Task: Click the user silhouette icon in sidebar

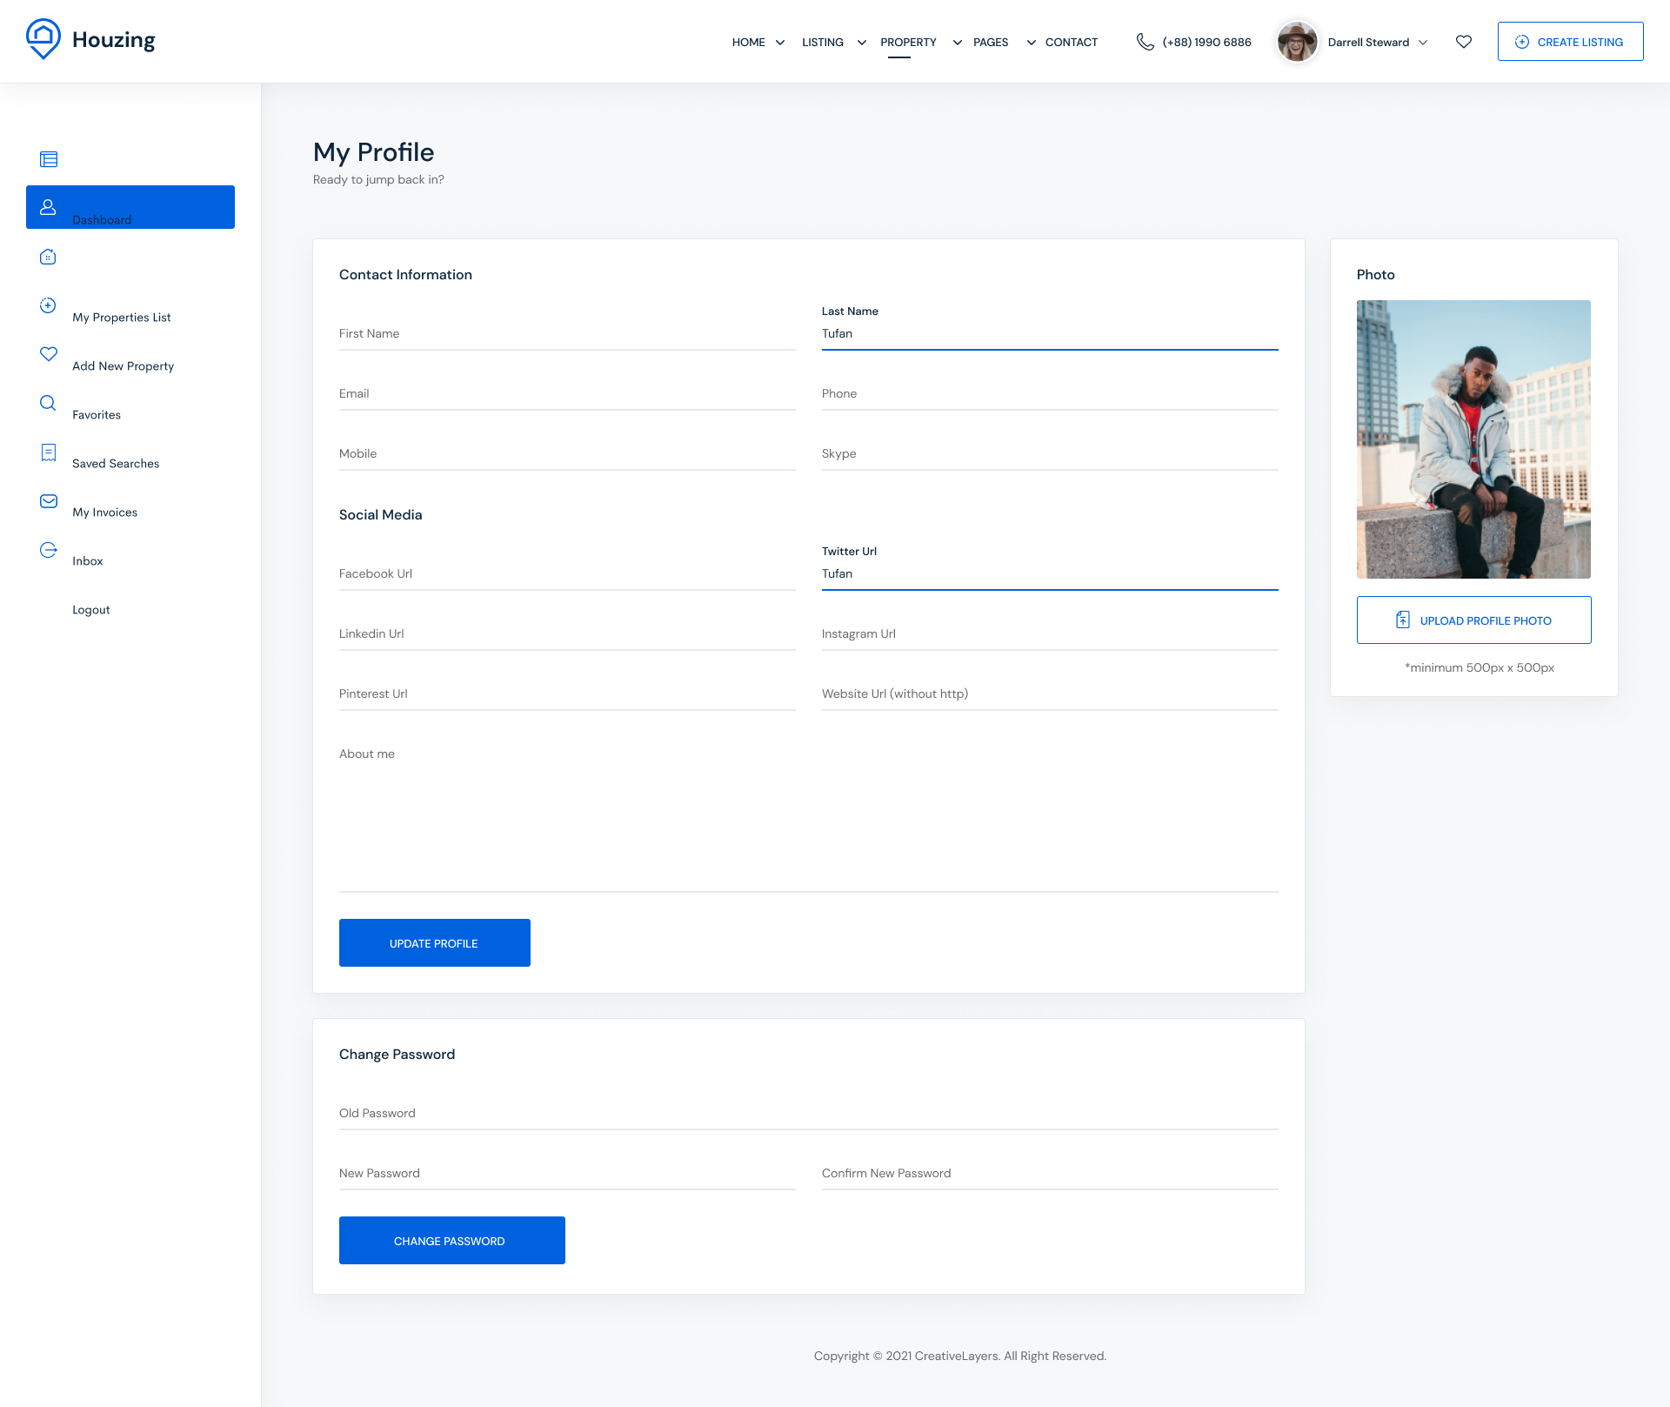Action: (x=48, y=207)
